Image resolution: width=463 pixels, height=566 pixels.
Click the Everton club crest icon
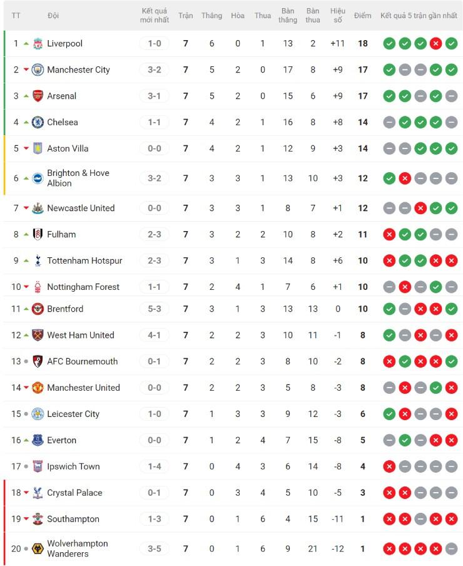(x=38, y=441)
